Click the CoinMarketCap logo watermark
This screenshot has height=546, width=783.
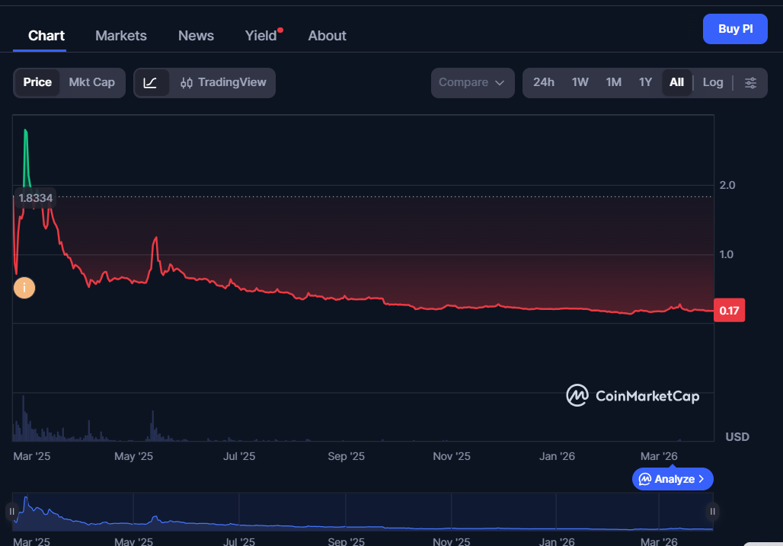633,395
